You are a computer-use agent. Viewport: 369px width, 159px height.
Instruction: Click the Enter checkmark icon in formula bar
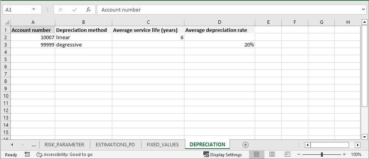[75, 10]
